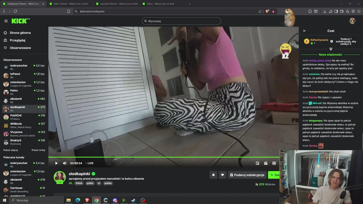Open Microsoft Edge from taskbar
363x204 pixels.
point(78,200)
